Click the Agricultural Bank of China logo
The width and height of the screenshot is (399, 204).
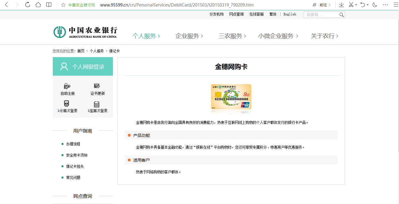pyautogui.click(x=85, y=32)
